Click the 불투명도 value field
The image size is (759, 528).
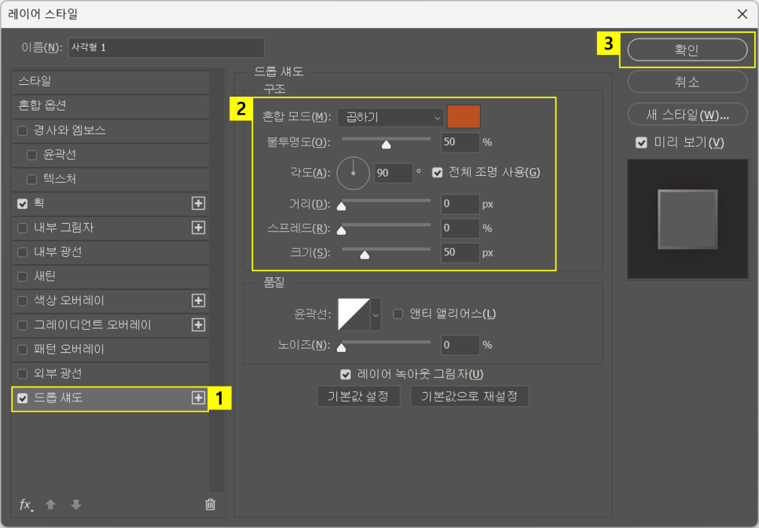tap(460, 142)
